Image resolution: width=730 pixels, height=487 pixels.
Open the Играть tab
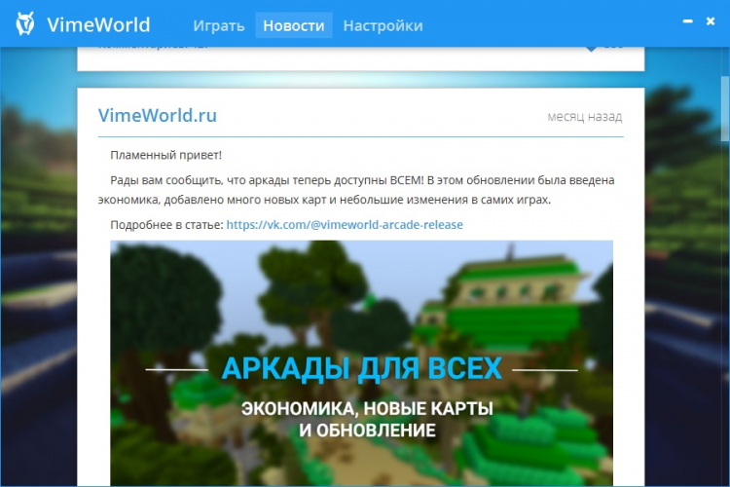[219, 25]
